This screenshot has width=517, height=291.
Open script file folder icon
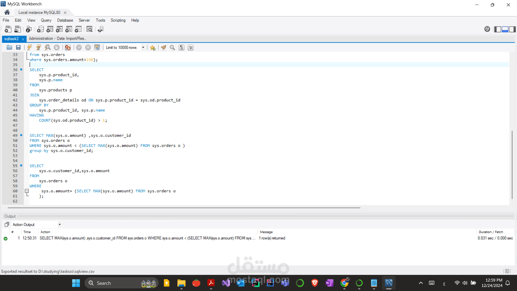click(x=9, y=47)
